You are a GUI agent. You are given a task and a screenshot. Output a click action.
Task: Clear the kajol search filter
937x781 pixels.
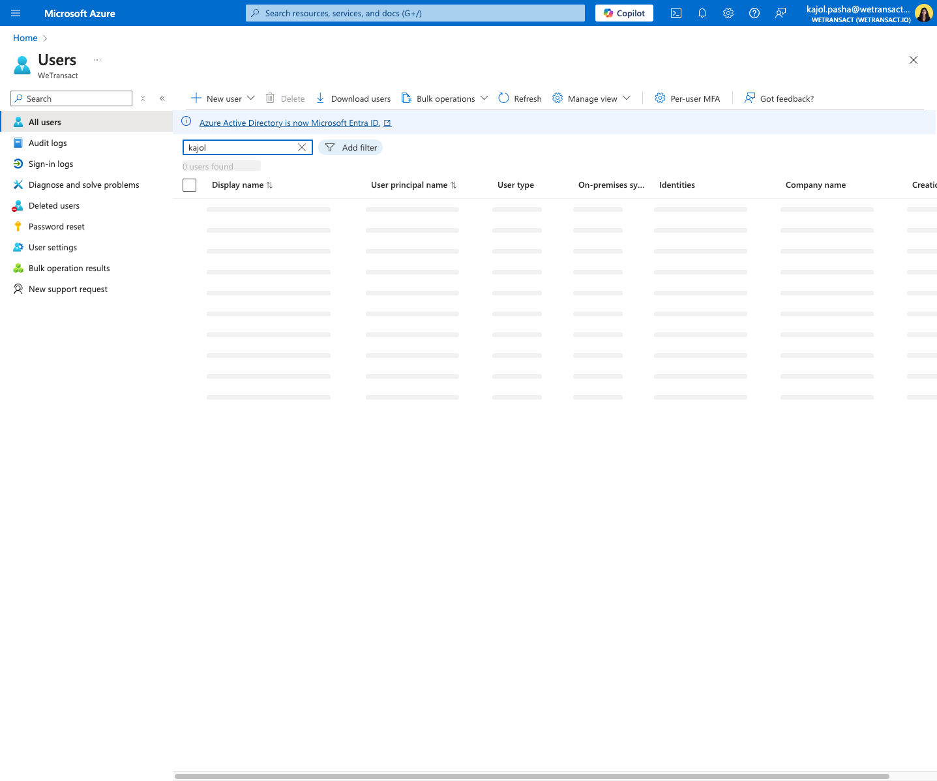(x=302, y=147)
